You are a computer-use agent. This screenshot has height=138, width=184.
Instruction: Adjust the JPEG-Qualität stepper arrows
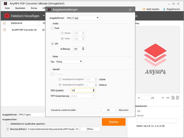[94, 90]
